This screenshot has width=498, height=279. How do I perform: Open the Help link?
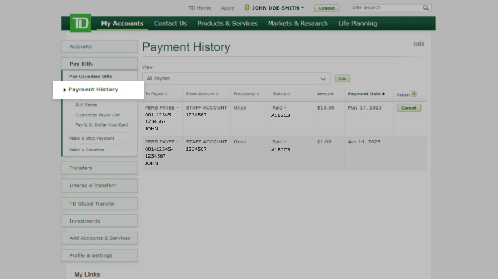point(419,43)
